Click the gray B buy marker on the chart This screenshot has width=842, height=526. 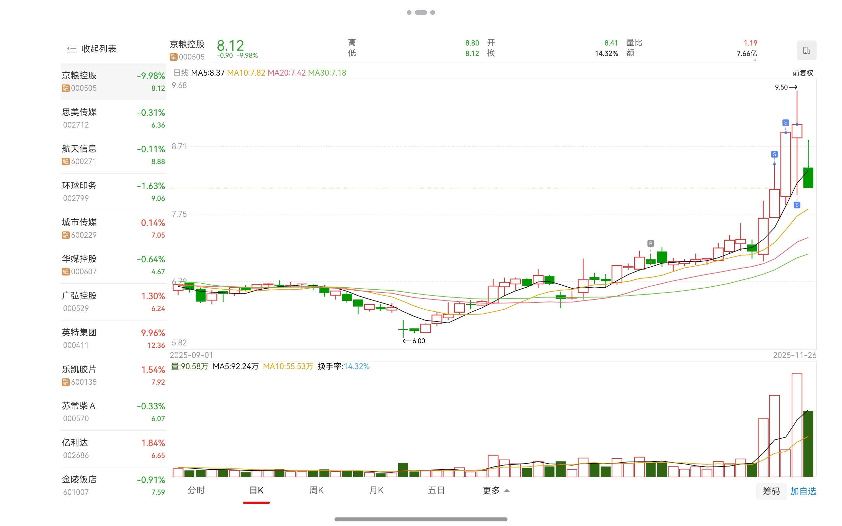[x=650, y=244]
